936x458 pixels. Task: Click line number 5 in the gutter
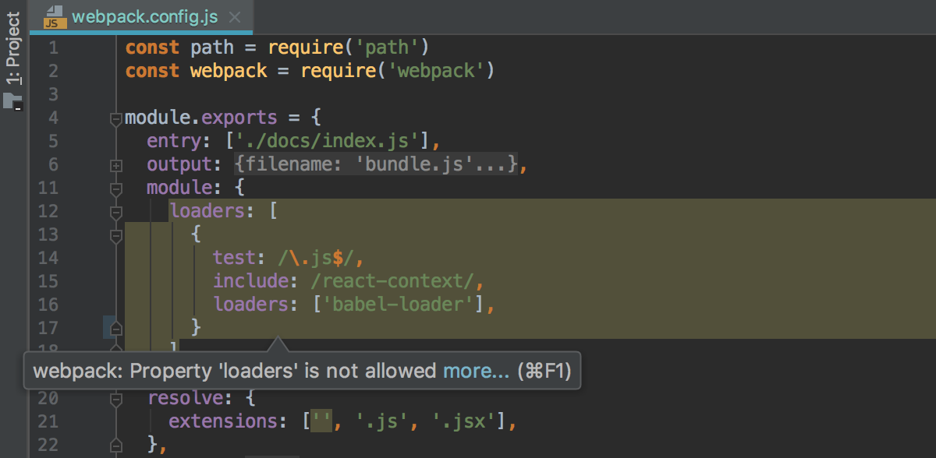click(53, 141)
